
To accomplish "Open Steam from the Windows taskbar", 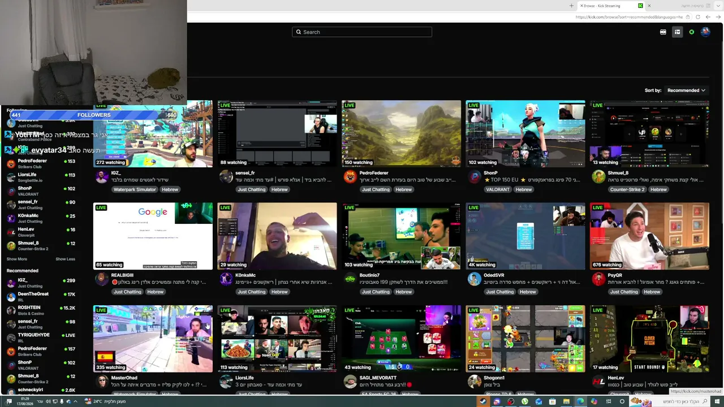I will click(483, 401).
